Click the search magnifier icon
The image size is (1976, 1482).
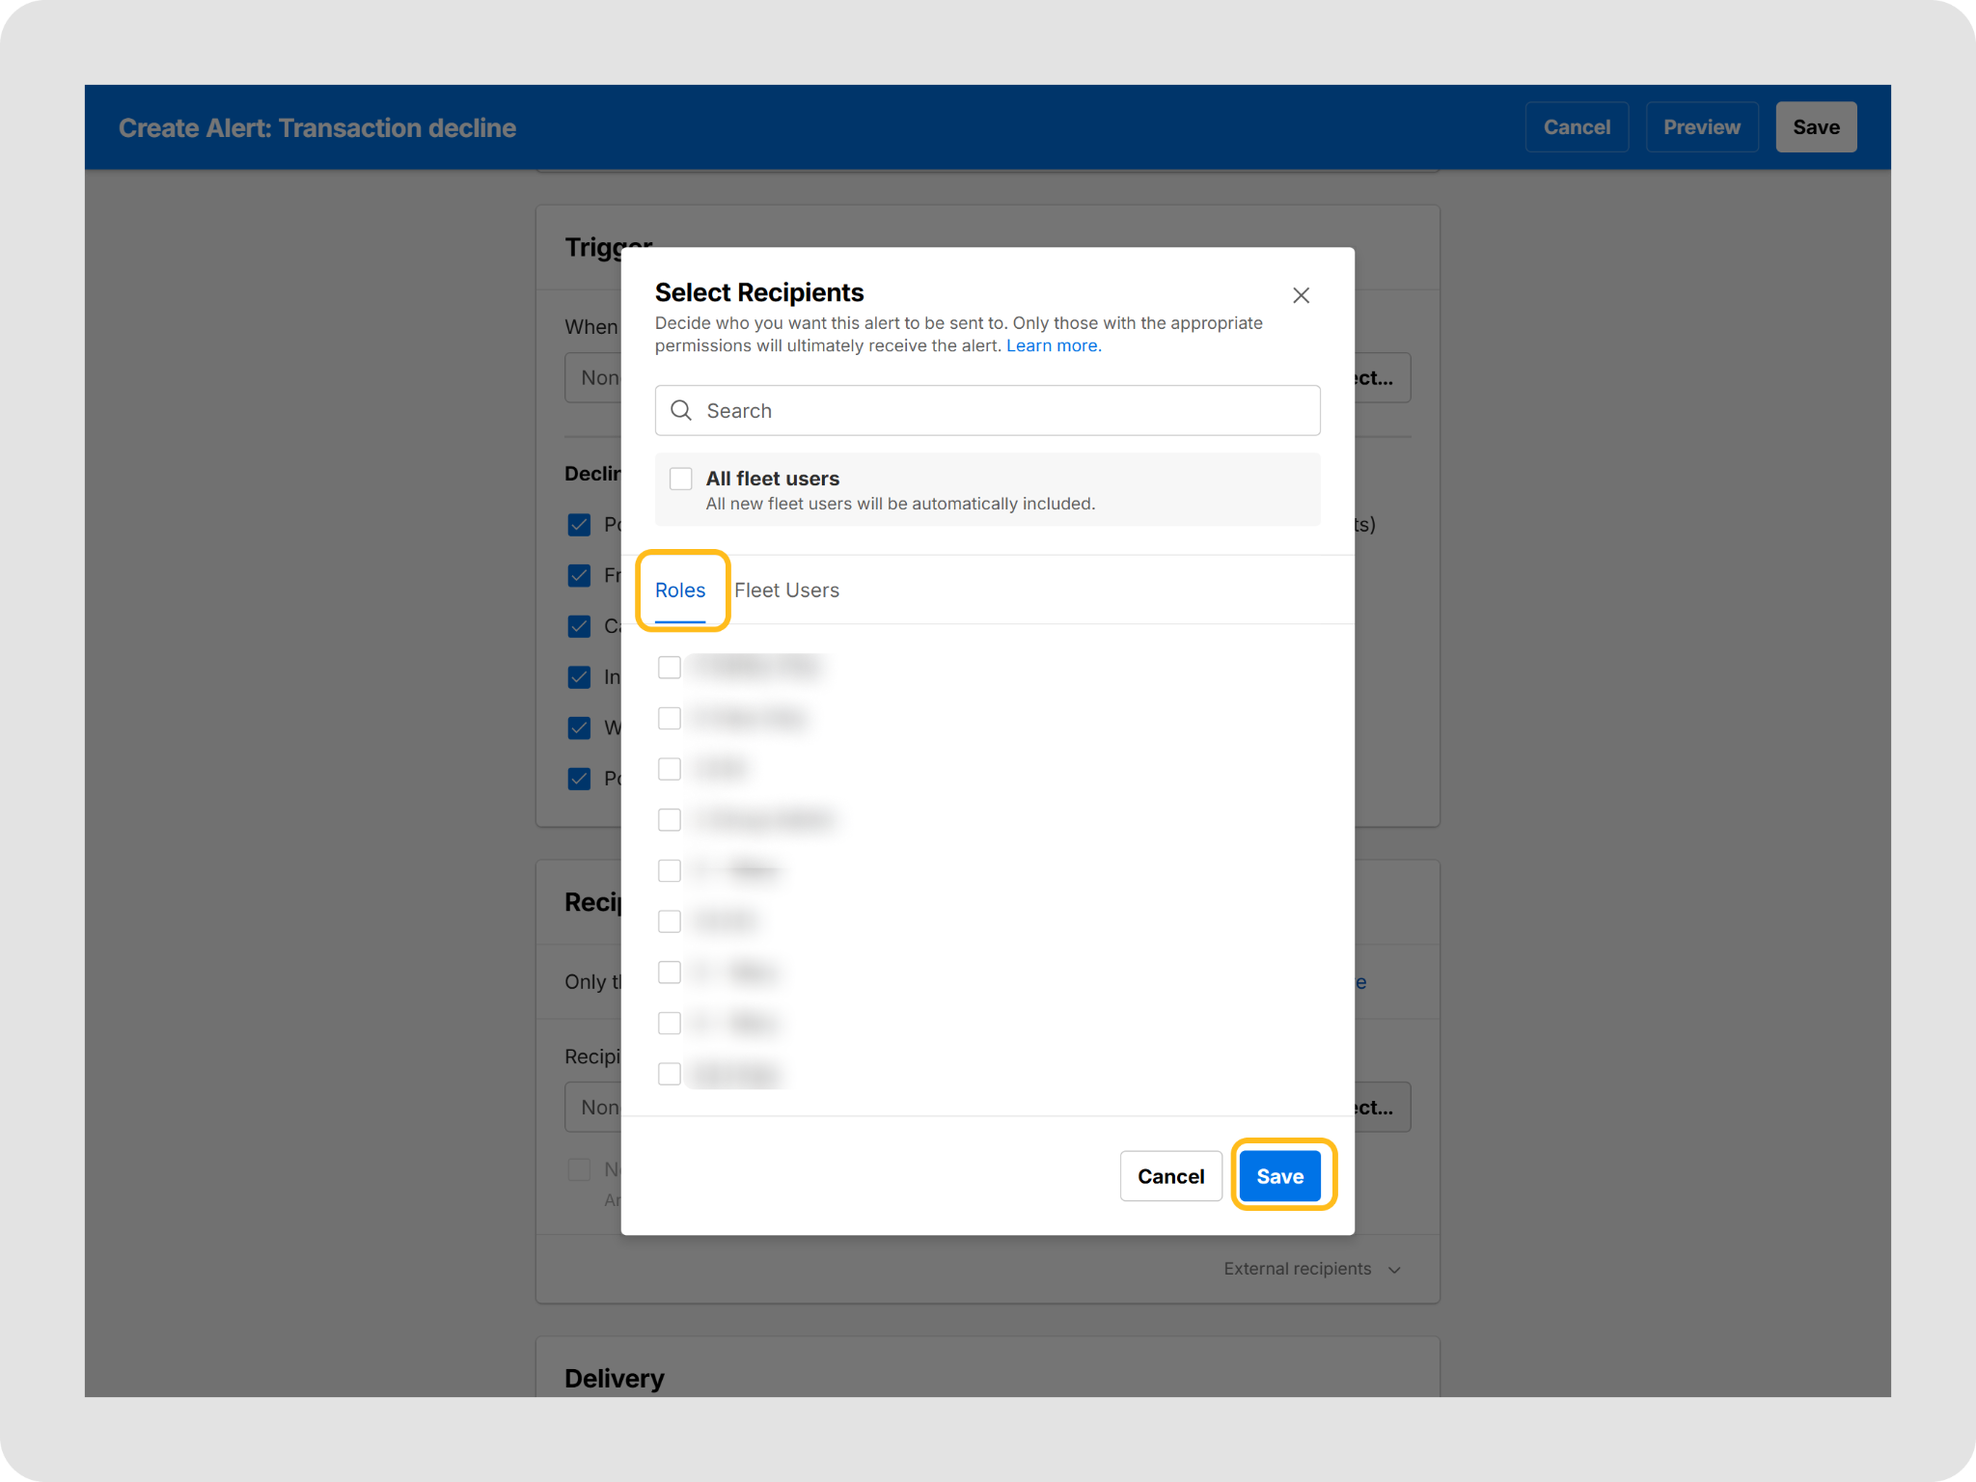click(x=681, y=410)
